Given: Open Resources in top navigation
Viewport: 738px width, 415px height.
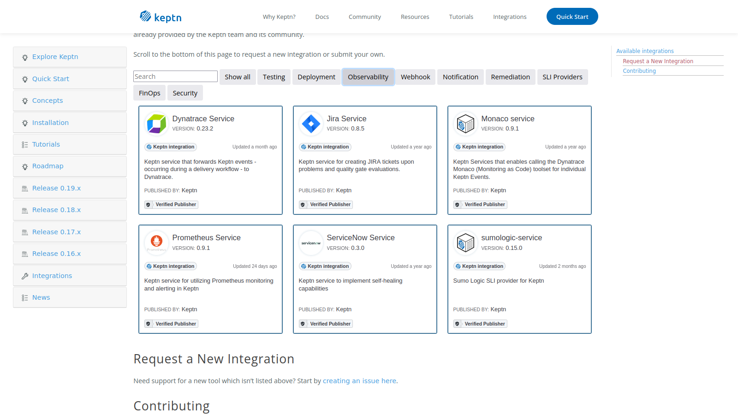Looking at the screenshot, I should [415, 17].
